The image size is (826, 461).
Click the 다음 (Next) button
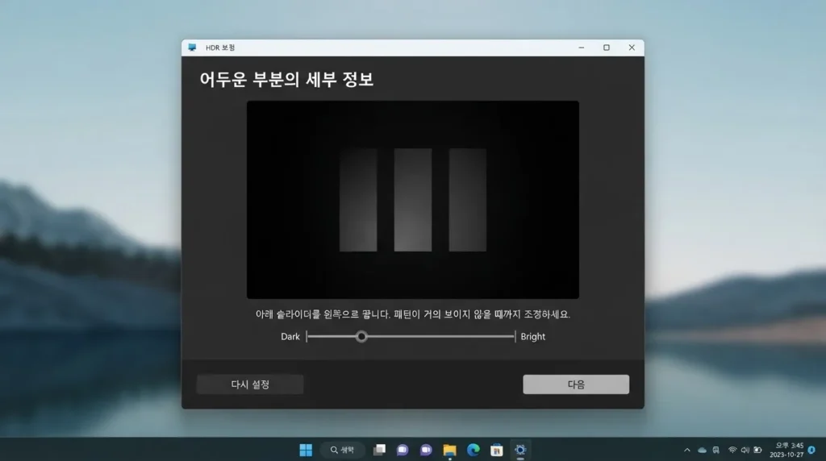[x=576, y=384]
